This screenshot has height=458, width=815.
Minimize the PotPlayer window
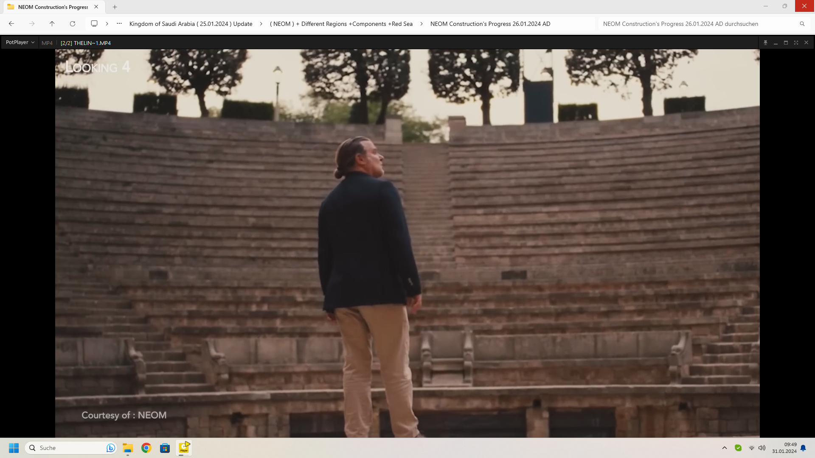point(776,43)
